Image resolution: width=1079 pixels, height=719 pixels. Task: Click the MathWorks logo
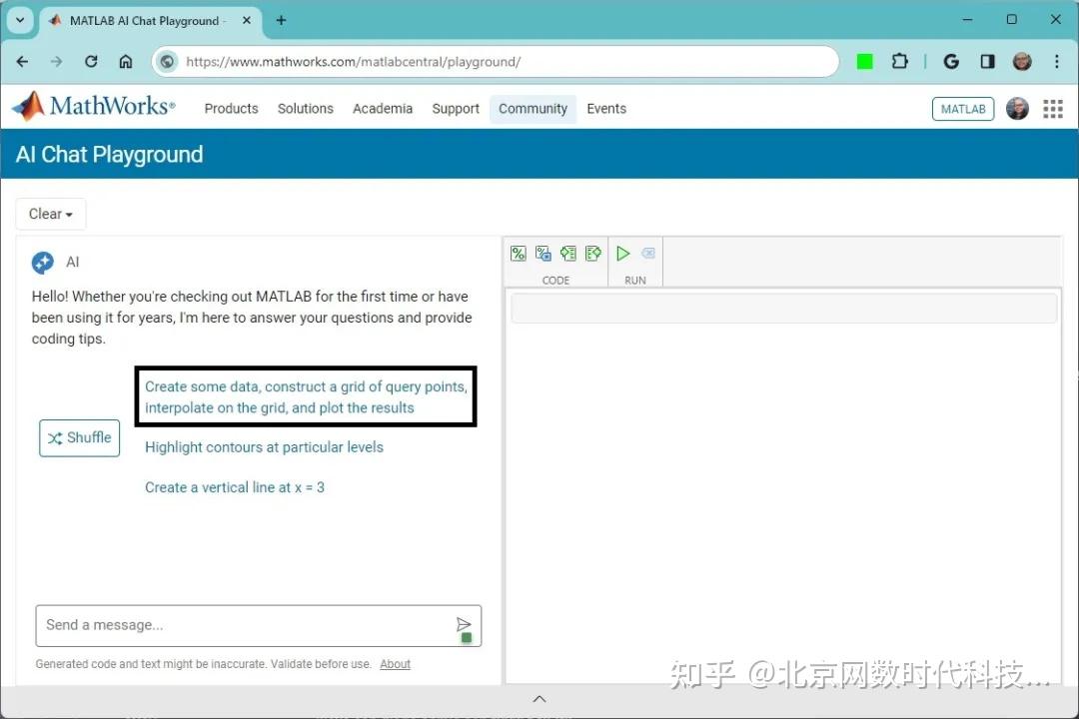93,106
